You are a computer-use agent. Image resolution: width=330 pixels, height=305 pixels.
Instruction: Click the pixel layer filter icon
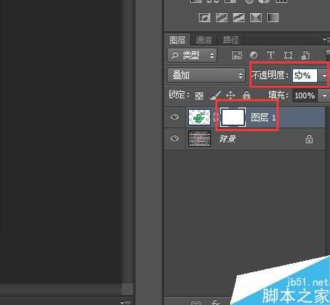237,56
